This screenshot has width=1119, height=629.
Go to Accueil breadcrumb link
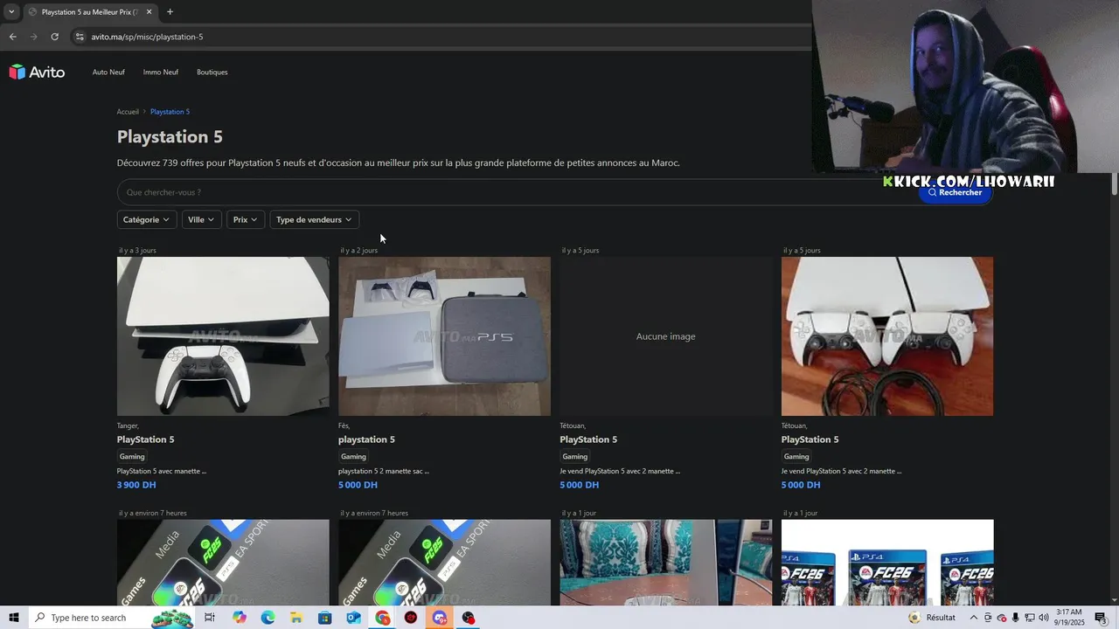pos(128,112)
